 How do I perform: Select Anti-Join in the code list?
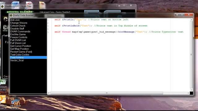click(x=15, y=20)
